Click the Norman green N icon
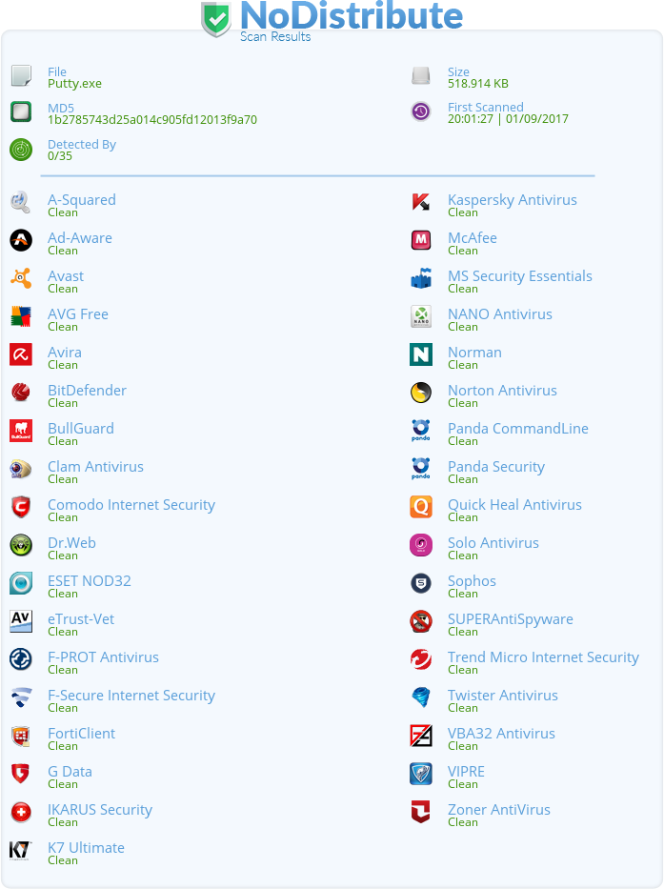 point(421,354)
